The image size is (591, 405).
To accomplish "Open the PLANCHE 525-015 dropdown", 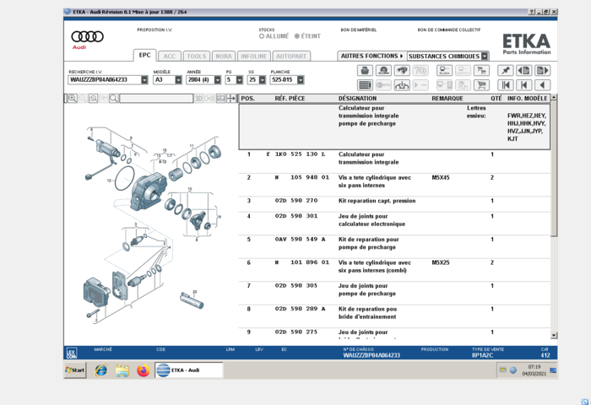I will 301,80.
